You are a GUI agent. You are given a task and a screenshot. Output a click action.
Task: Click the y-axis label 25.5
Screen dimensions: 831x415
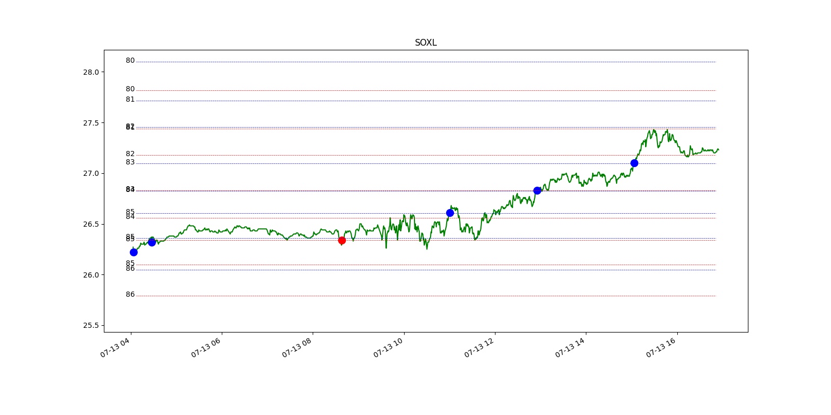pos(91,325)
